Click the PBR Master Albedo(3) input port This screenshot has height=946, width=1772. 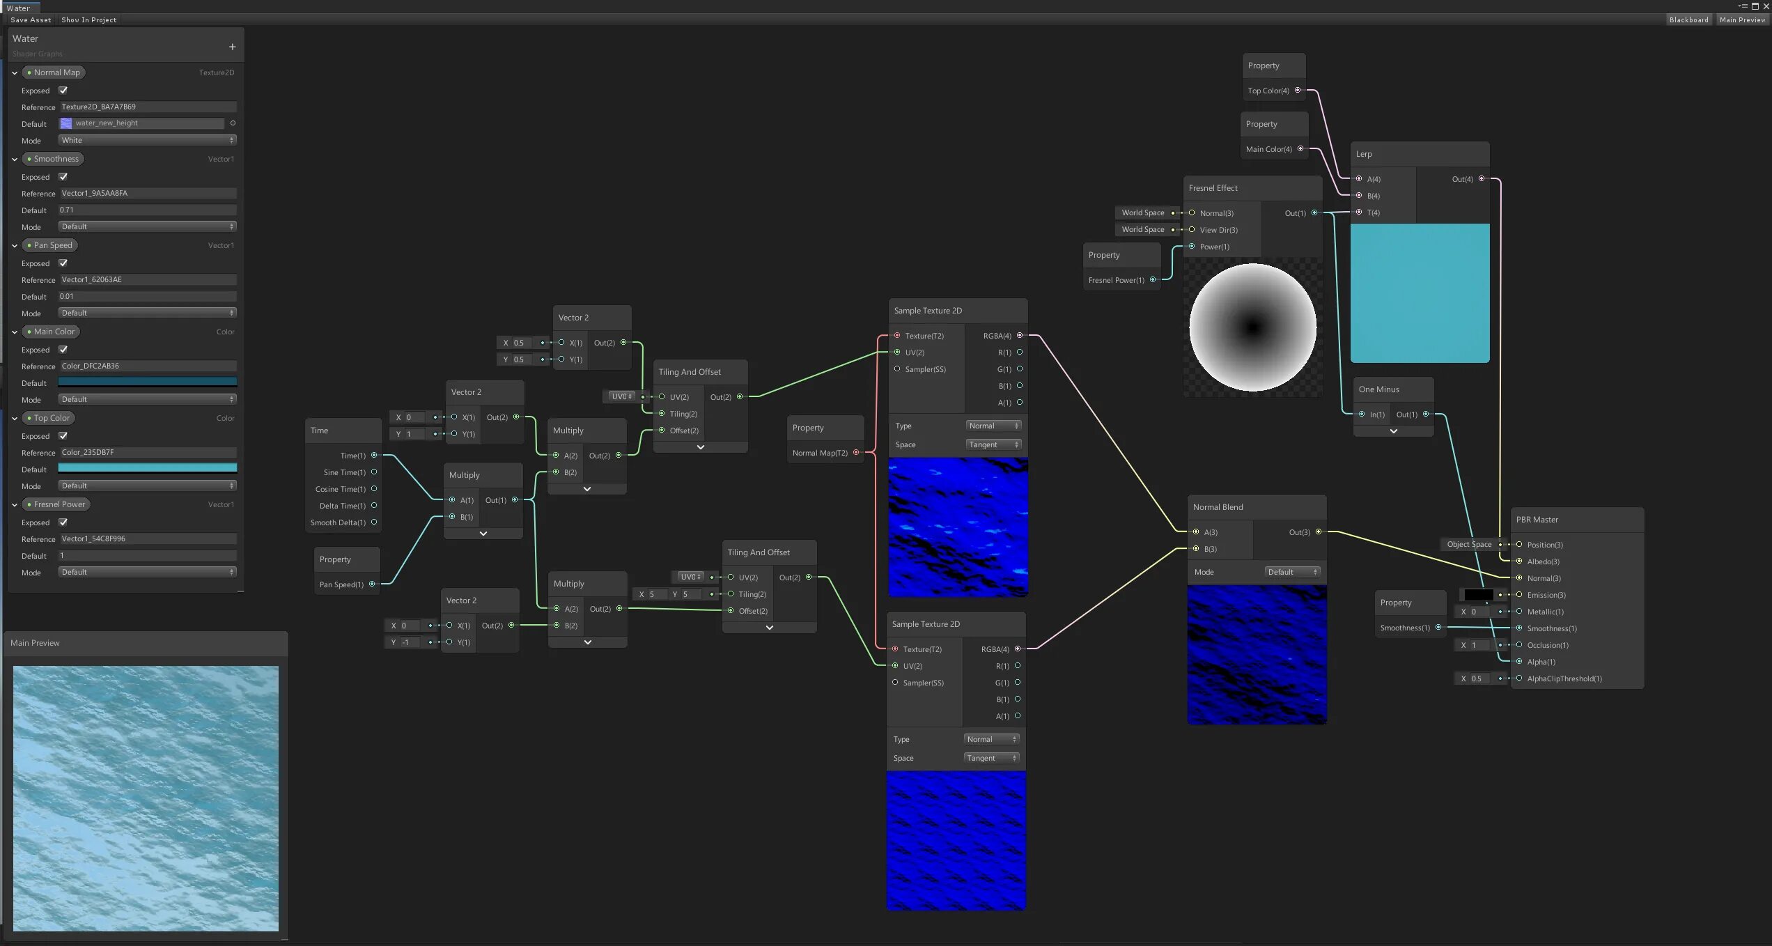[x=1519, y=561]
